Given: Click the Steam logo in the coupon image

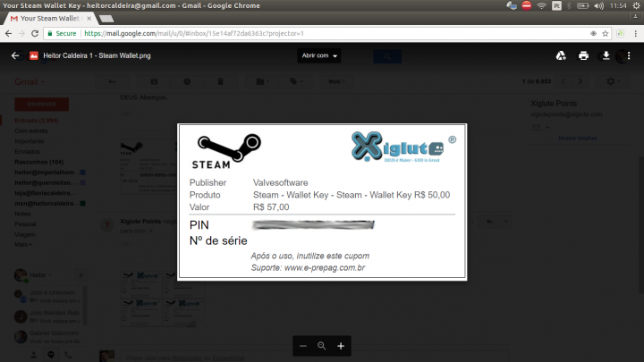Looking at the screenshot, I should tap(226, 151).
